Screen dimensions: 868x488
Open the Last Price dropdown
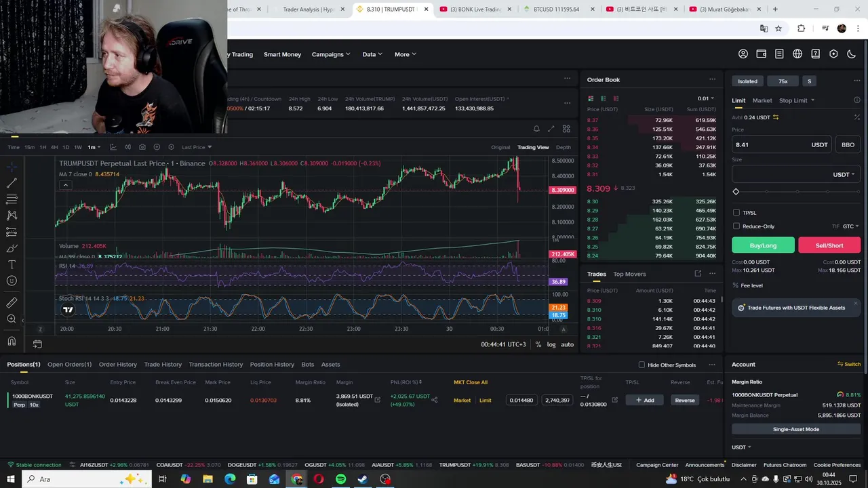point(197,147)
